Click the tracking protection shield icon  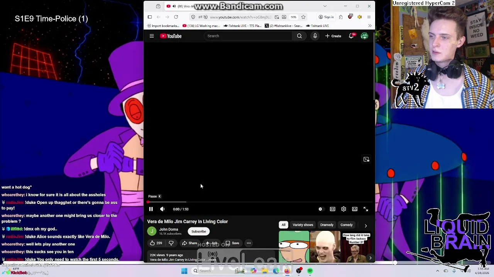193,17
